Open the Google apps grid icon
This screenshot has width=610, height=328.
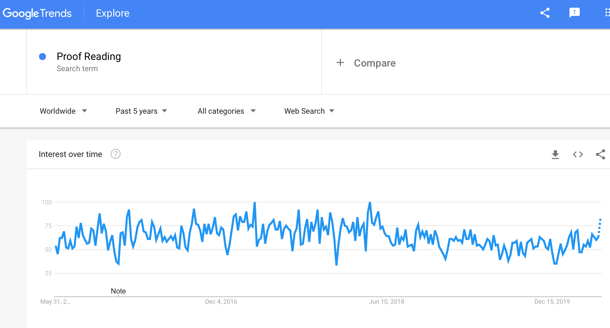607,13
